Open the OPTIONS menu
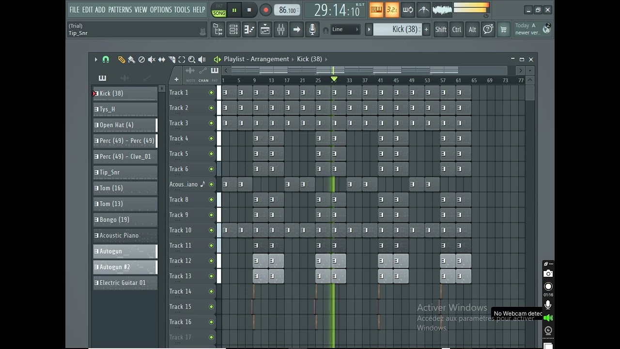 coord(161,10)
